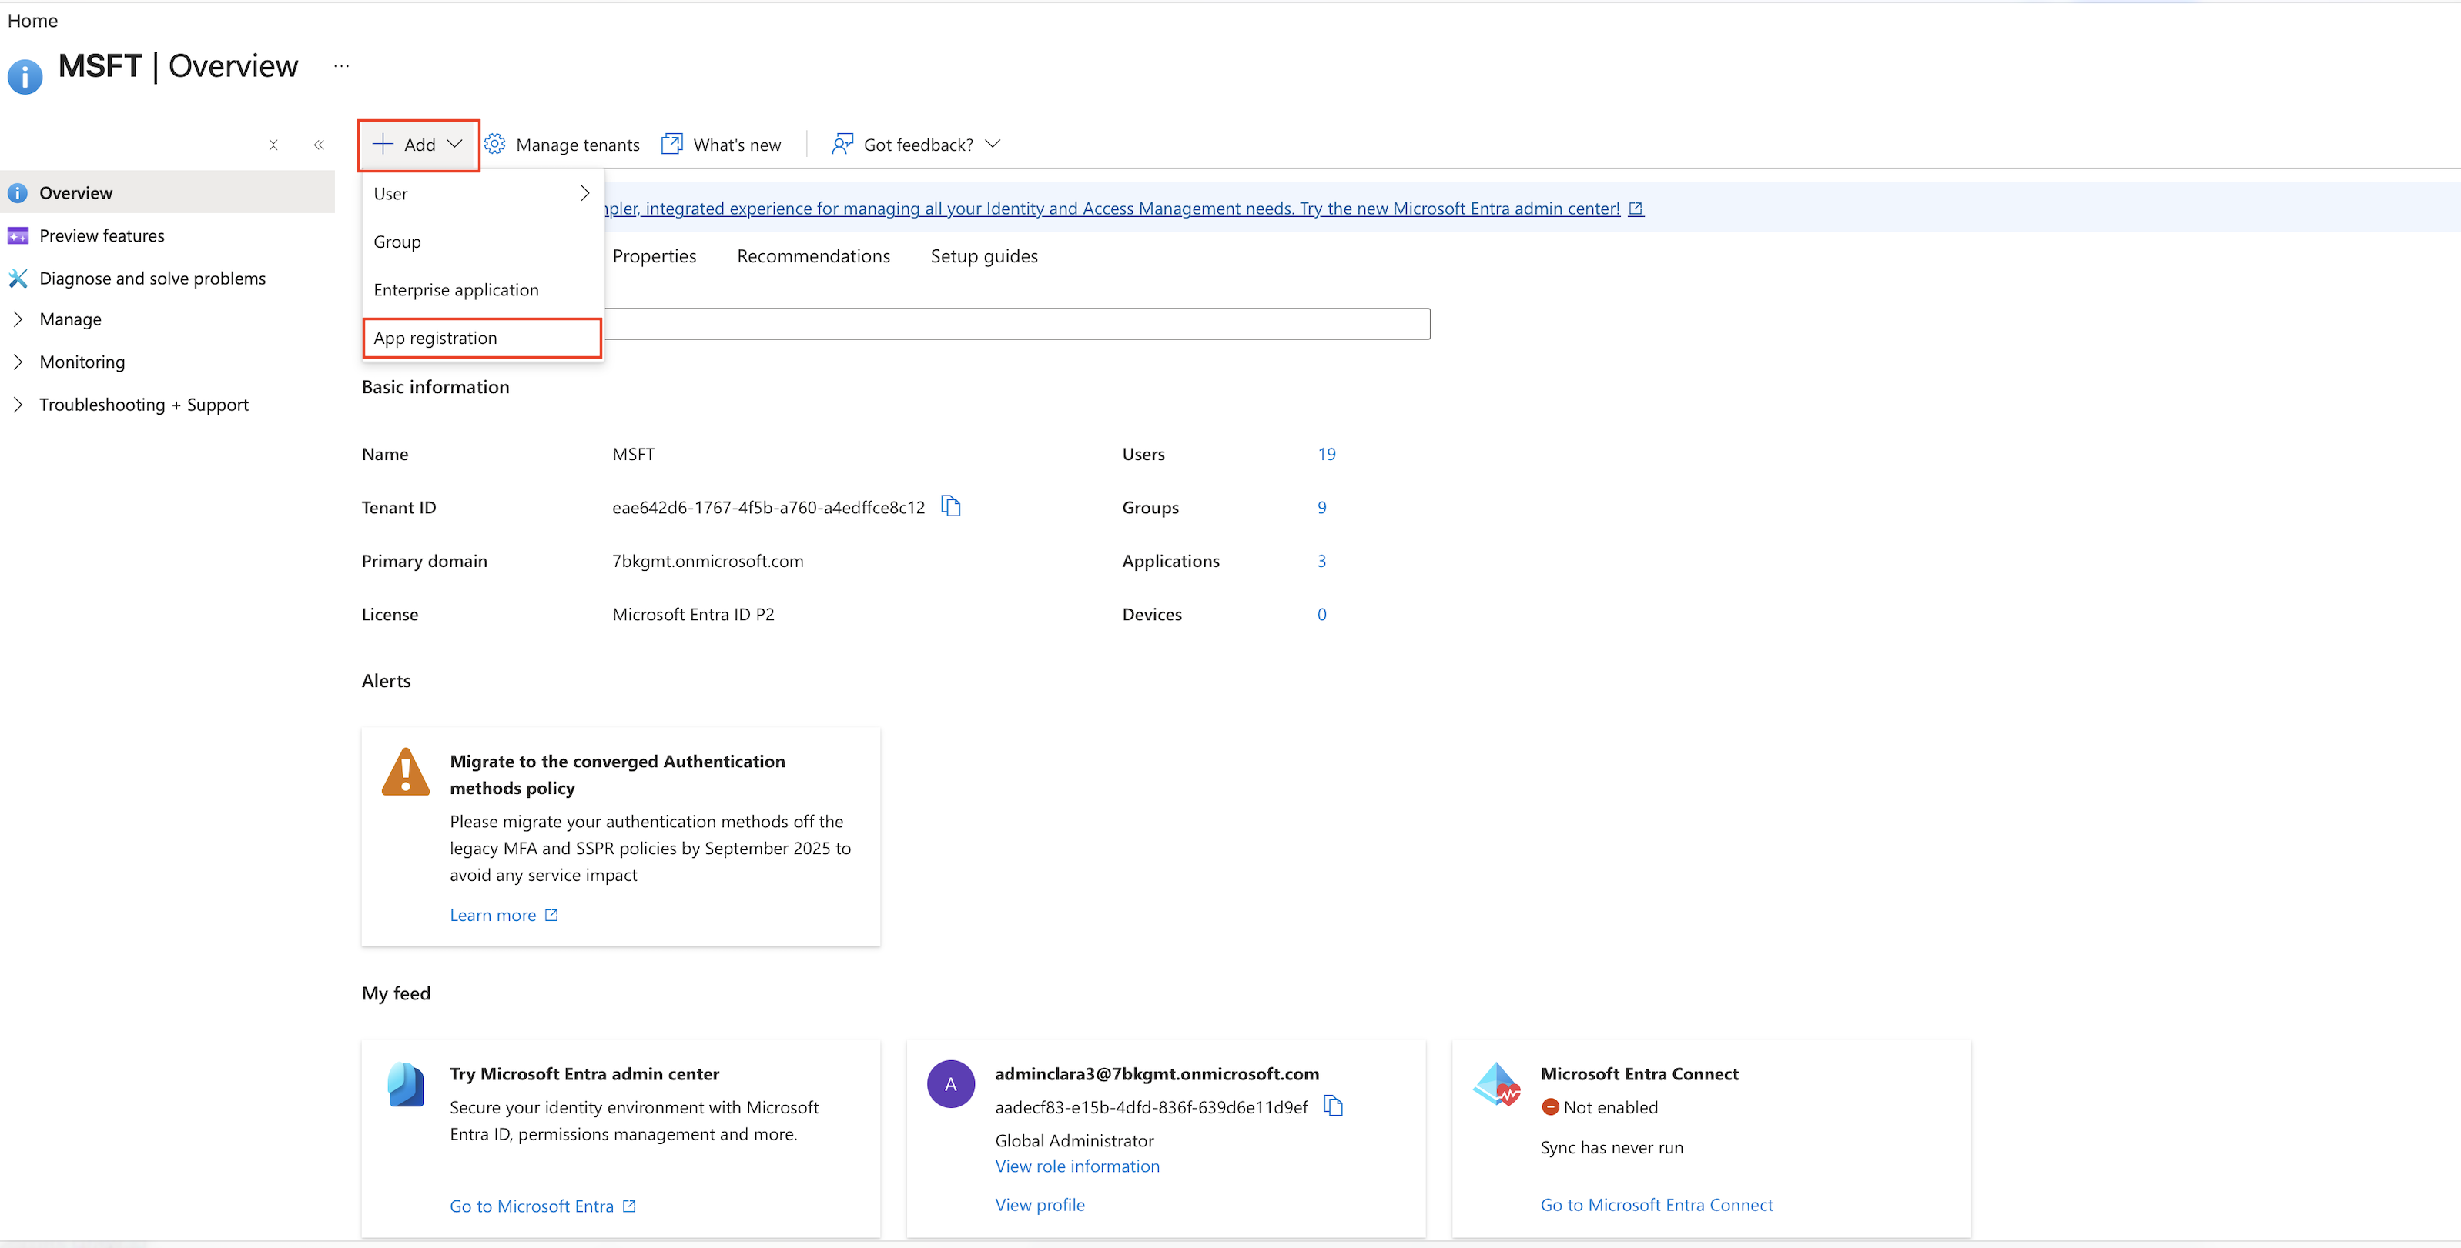Copy the admin user object ID
Image resolution: width=2461 pixels, height=1248 pixels.
tap(1334, 1106)
